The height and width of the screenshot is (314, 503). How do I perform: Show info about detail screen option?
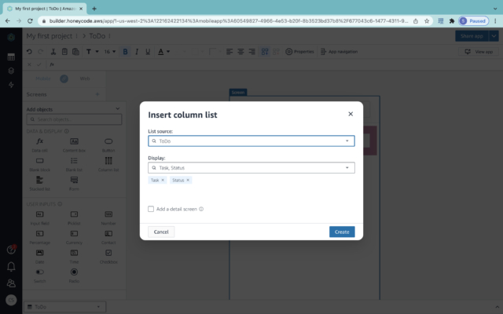point(201,209)
